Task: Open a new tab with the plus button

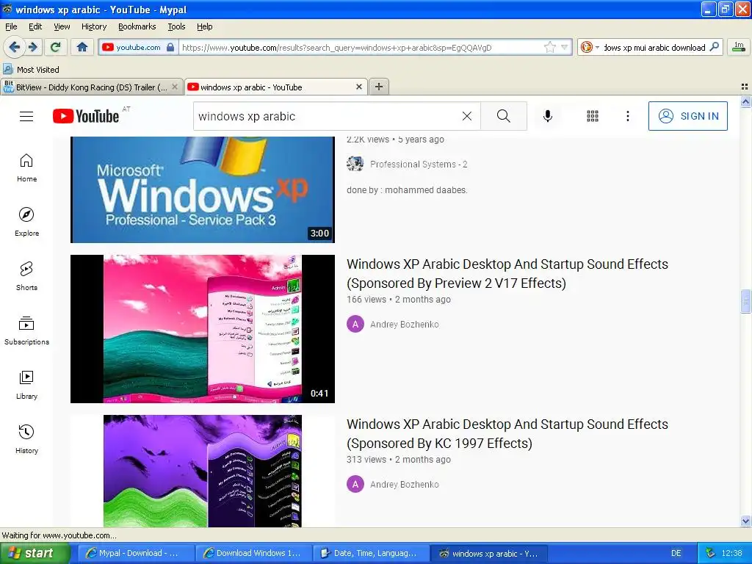Action: point(379,87)
